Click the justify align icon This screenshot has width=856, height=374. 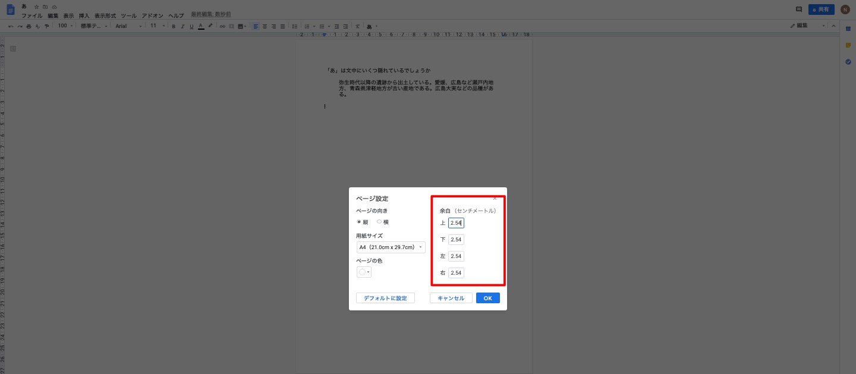[282, 26]
